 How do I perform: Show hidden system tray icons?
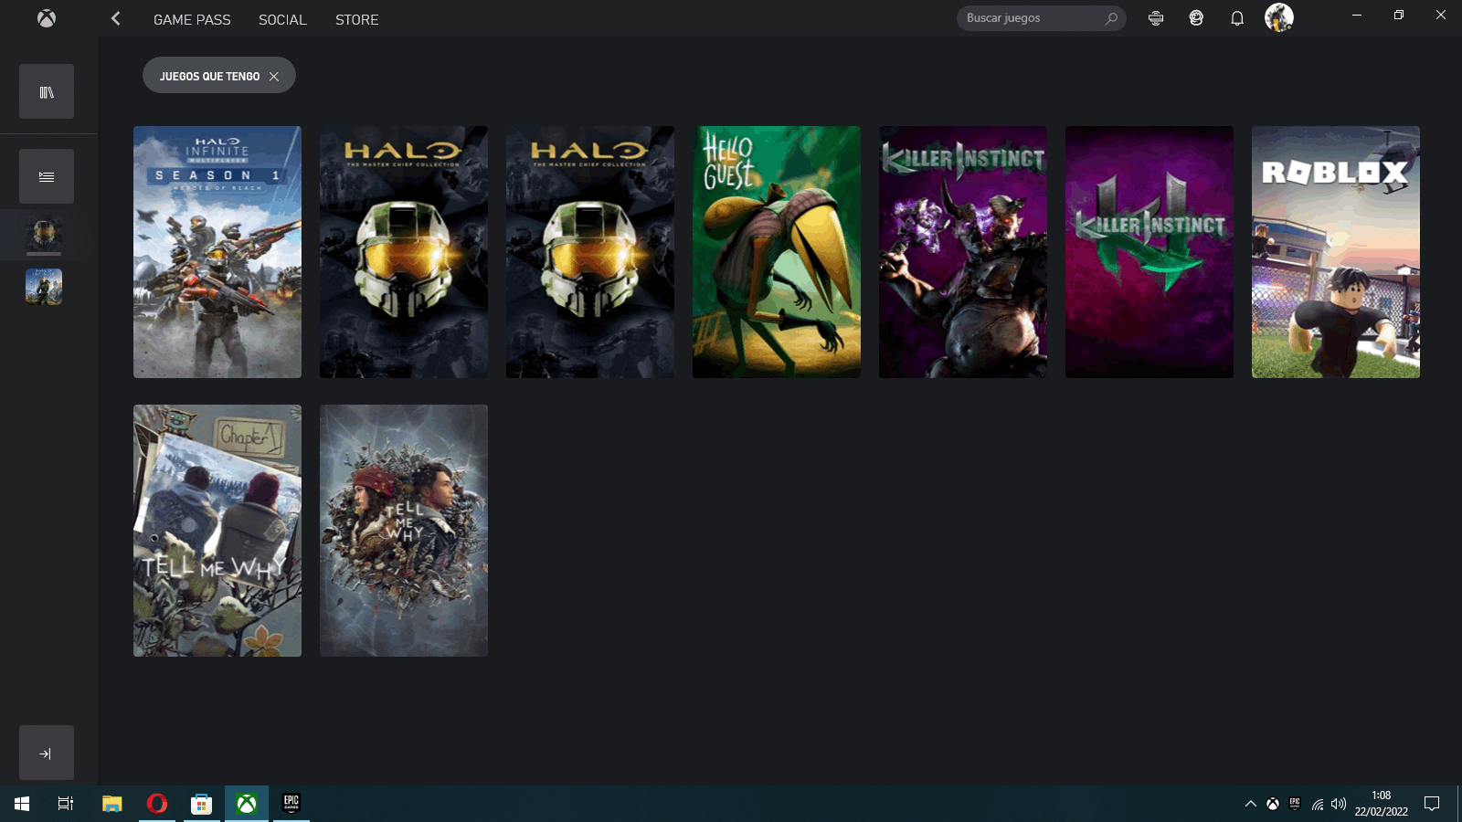1251,804
